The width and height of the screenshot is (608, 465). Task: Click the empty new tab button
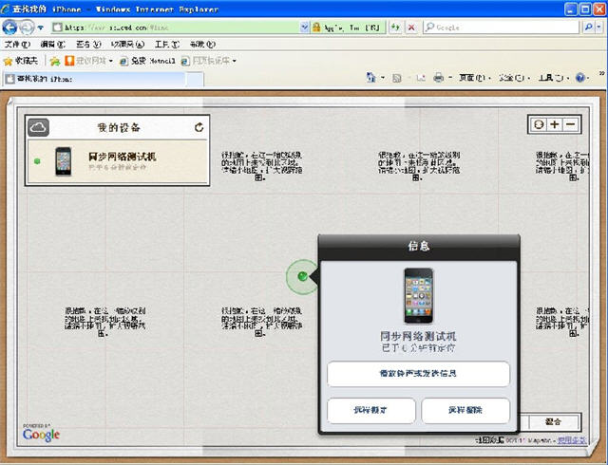click(195, 79)
